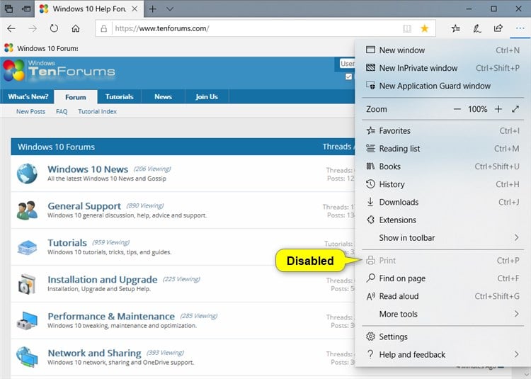Open the Installation and Upgrade forum link
This screenshot has height=379, width=531.
[x=102, y=279]
